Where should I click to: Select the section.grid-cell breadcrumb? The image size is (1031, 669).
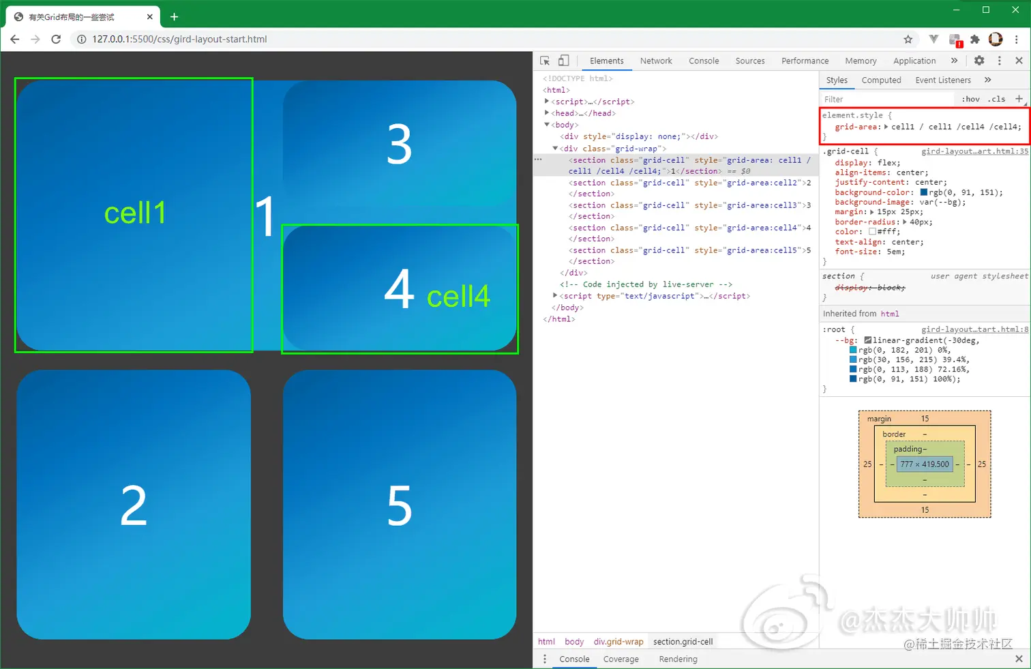(683, 642)
